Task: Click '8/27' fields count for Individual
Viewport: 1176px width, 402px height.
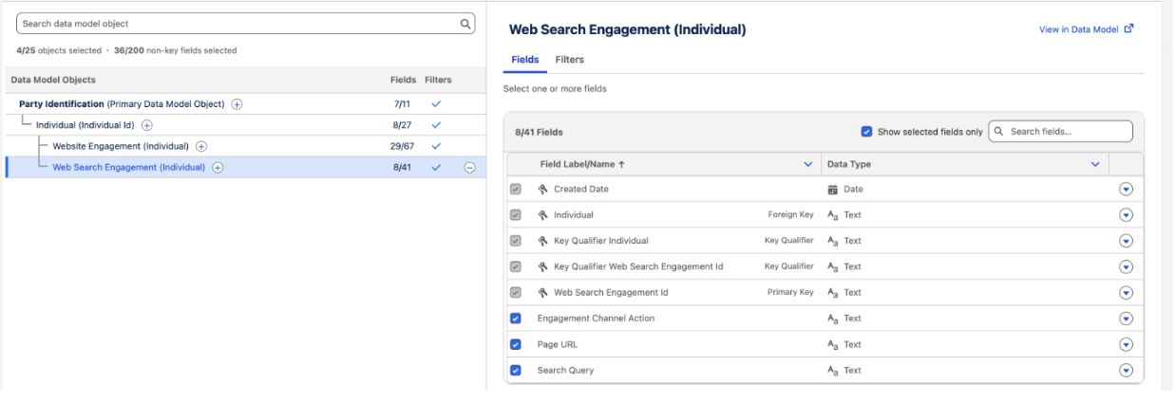Action: click(402, 125)
